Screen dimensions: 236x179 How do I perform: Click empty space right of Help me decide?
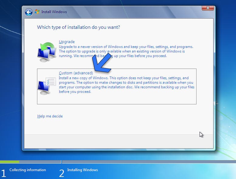(128, 116)
